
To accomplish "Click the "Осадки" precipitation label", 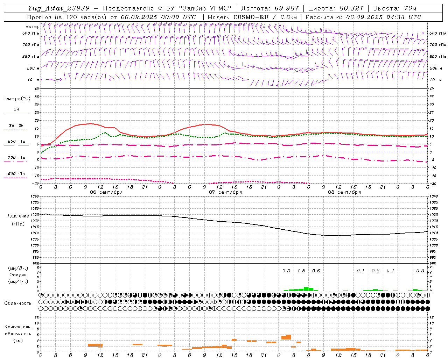I will pos(18,275).
